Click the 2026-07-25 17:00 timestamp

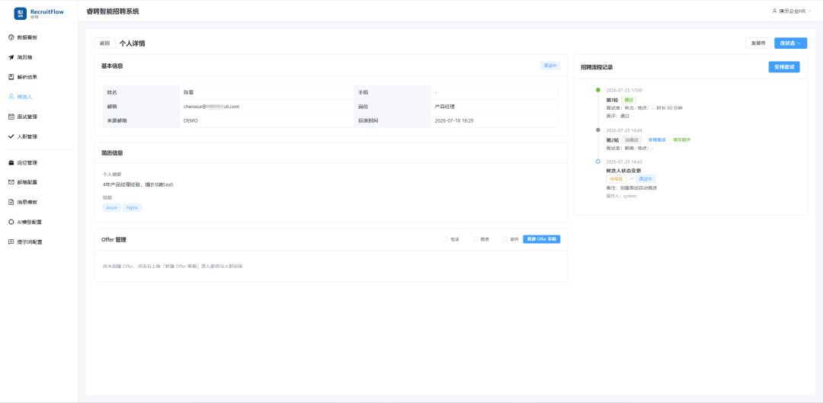click(624, 90)
